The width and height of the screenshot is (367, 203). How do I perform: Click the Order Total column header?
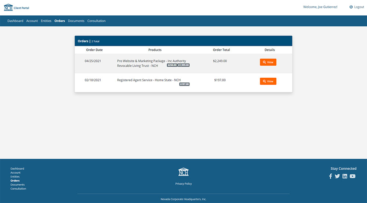pyautogui.click(x=221, y=50)
